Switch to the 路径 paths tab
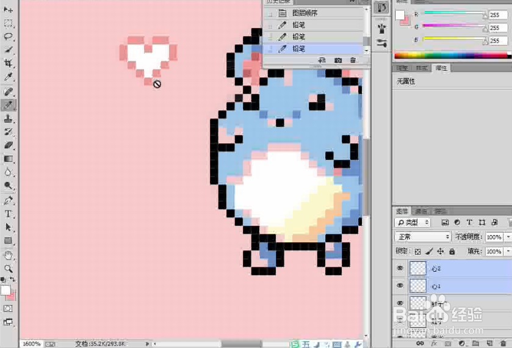The width and height of the screenshot is (512, 348). 441,211
